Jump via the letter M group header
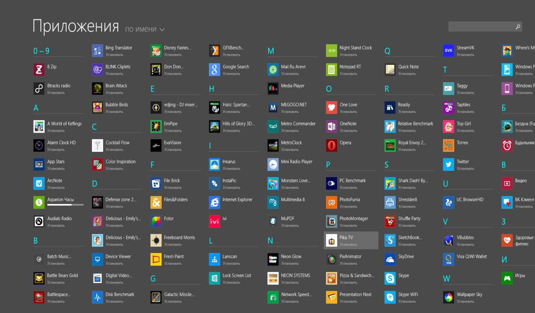The width and height of the screenshot is (535, 313). [x=271, y=51]
